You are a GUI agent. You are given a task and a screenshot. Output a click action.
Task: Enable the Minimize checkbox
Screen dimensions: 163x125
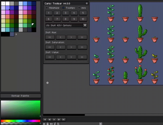[47, 8]
